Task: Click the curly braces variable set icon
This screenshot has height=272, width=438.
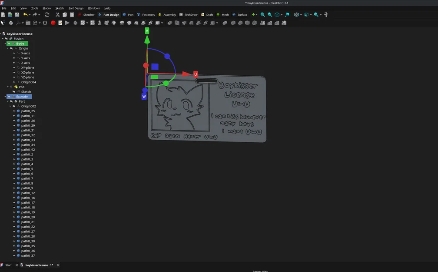Action: coord(45,23)
